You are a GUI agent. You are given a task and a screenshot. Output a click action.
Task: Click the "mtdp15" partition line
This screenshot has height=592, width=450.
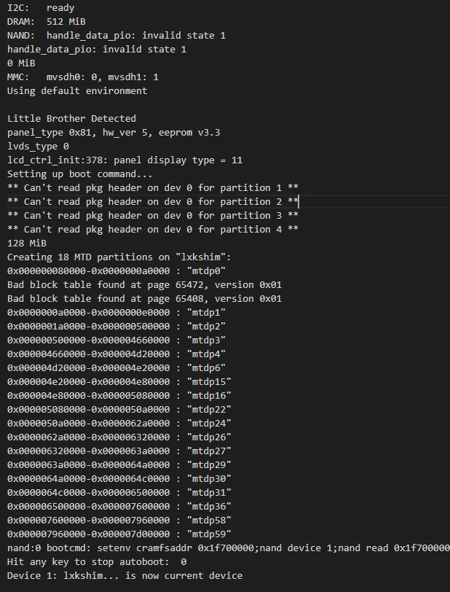119,382
